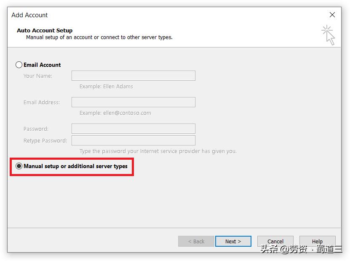This screenshot has height=261, width=350.
Task: Click the 'Example: ellen@contoso.com' hint text
Action: tap(115, 113)
